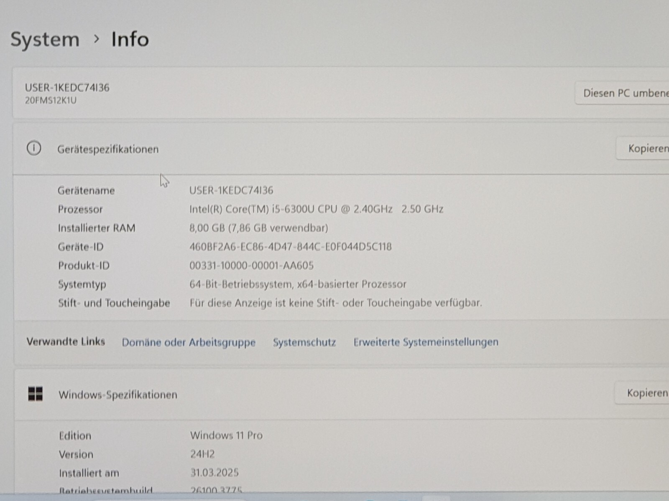Select the processor value i5-6300U text
The height and width of the screenshot is (501, 669).
316,209
